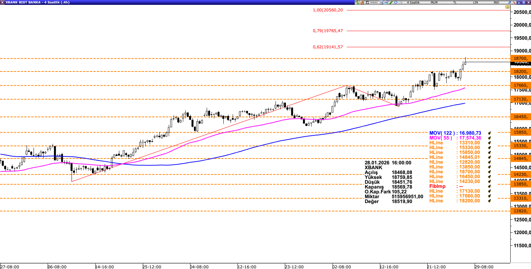The width and height of the screenshot is (531, 269).
Task: Toggle the MOV(122) indicator checkmark
Action: pos(490,133)
